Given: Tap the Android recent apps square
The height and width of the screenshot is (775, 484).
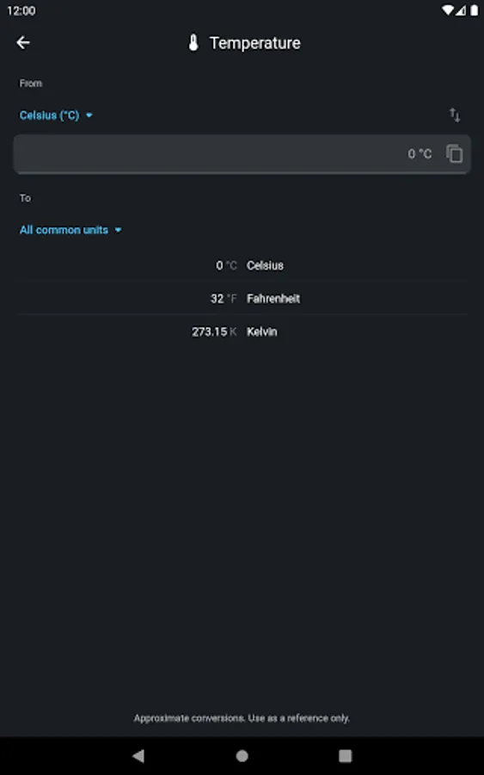Looking at the screenshot, I should coord(346,755).
